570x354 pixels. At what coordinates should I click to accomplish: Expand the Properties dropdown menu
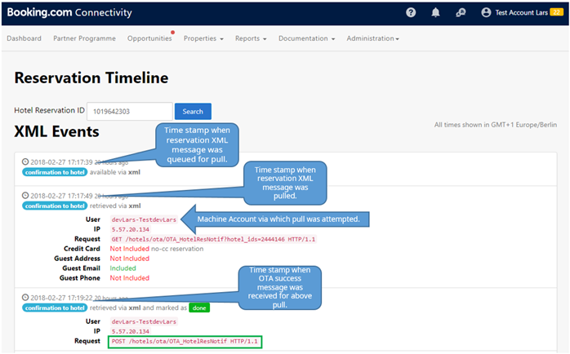[x=203, y=38]
